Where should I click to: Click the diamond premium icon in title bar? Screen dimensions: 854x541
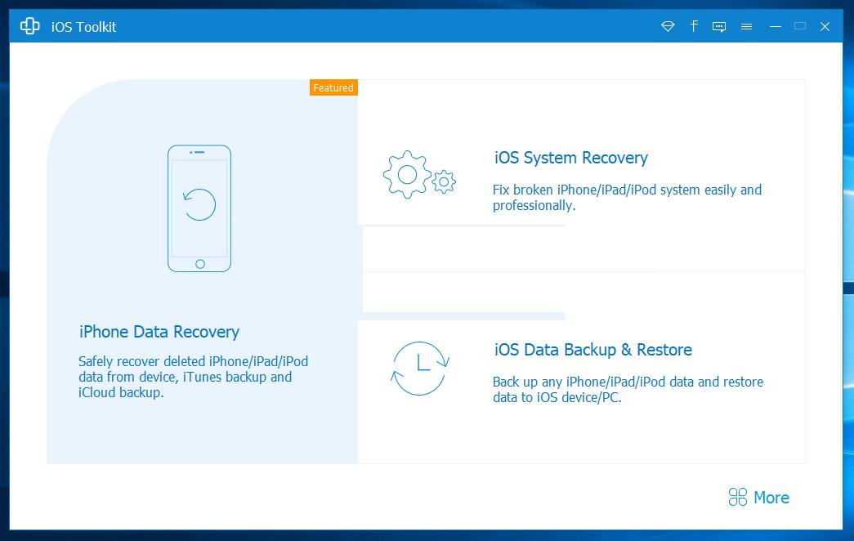(668, 27)
